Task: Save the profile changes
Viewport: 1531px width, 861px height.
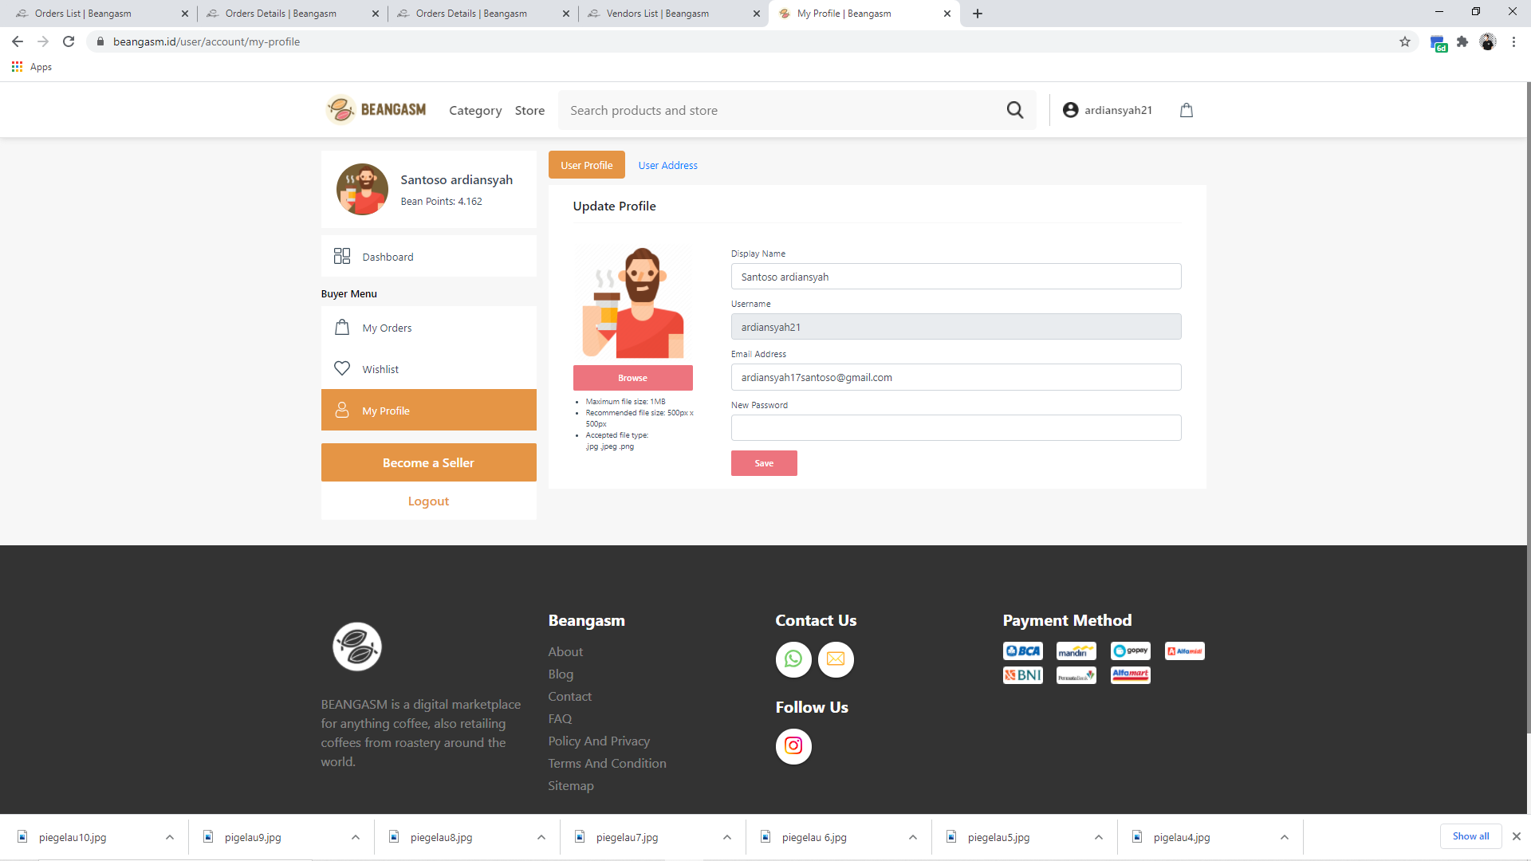Action: point(764,463)
